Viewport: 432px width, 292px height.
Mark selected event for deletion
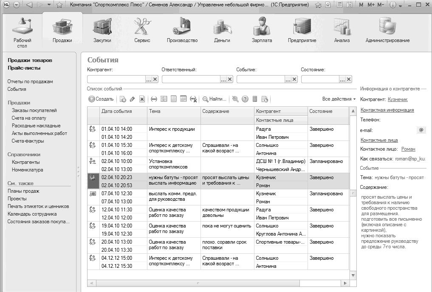point(142,99)
